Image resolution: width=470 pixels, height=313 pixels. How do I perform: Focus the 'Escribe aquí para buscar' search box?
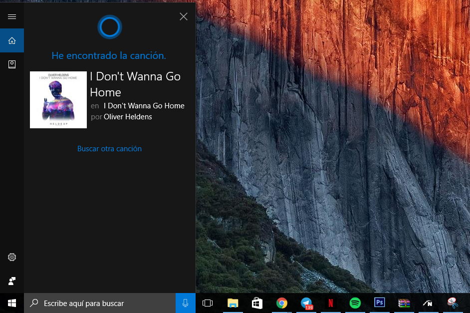pyautogui.click(x=100, y=303)
